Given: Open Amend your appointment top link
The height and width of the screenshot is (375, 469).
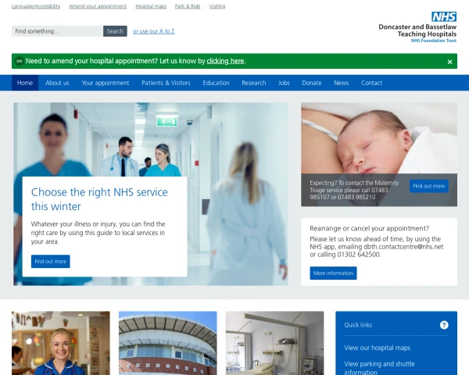Looking at the screenshot, I should tap(98, 6).
